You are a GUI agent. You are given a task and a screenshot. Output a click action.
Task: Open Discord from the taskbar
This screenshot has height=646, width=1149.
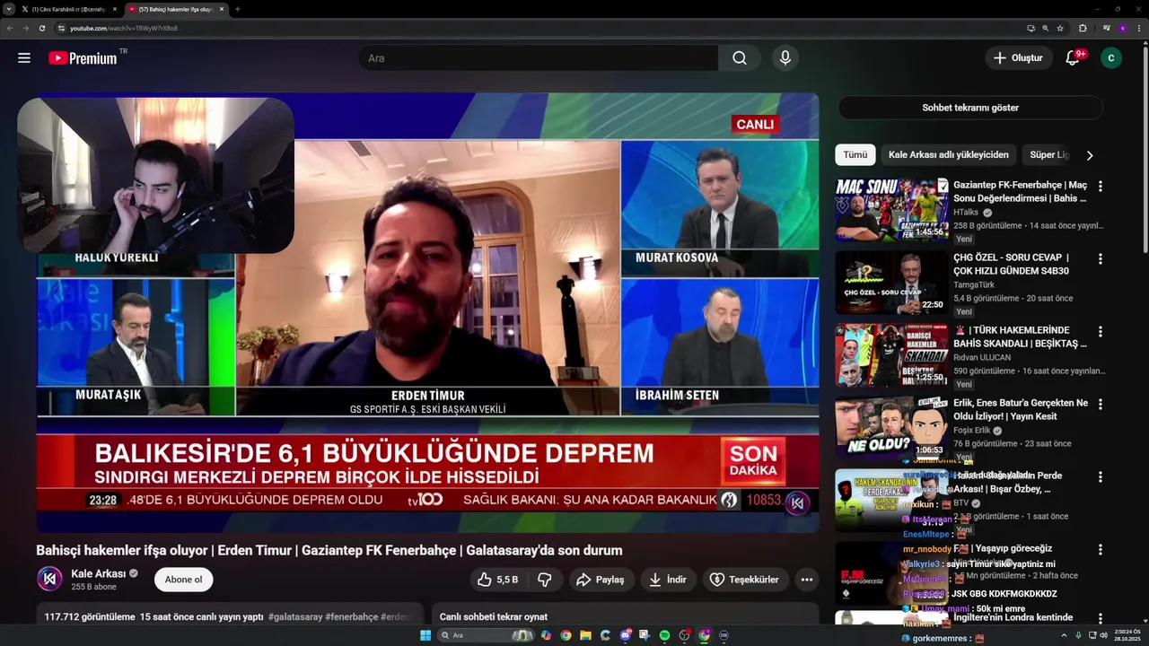tap(625, 635)
